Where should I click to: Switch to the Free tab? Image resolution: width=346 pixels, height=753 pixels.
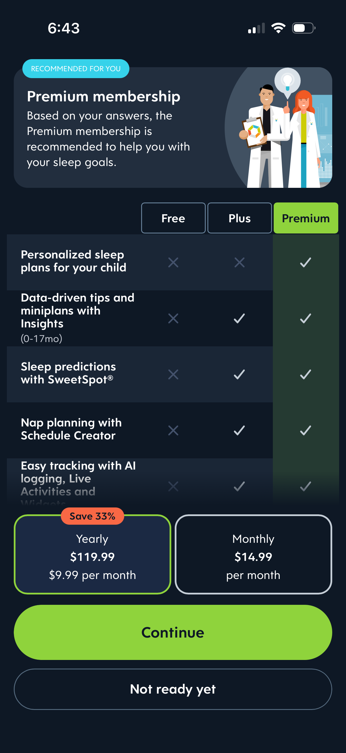point(173,218)
